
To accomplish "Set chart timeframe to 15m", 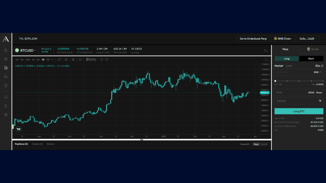I will (28, 59).
